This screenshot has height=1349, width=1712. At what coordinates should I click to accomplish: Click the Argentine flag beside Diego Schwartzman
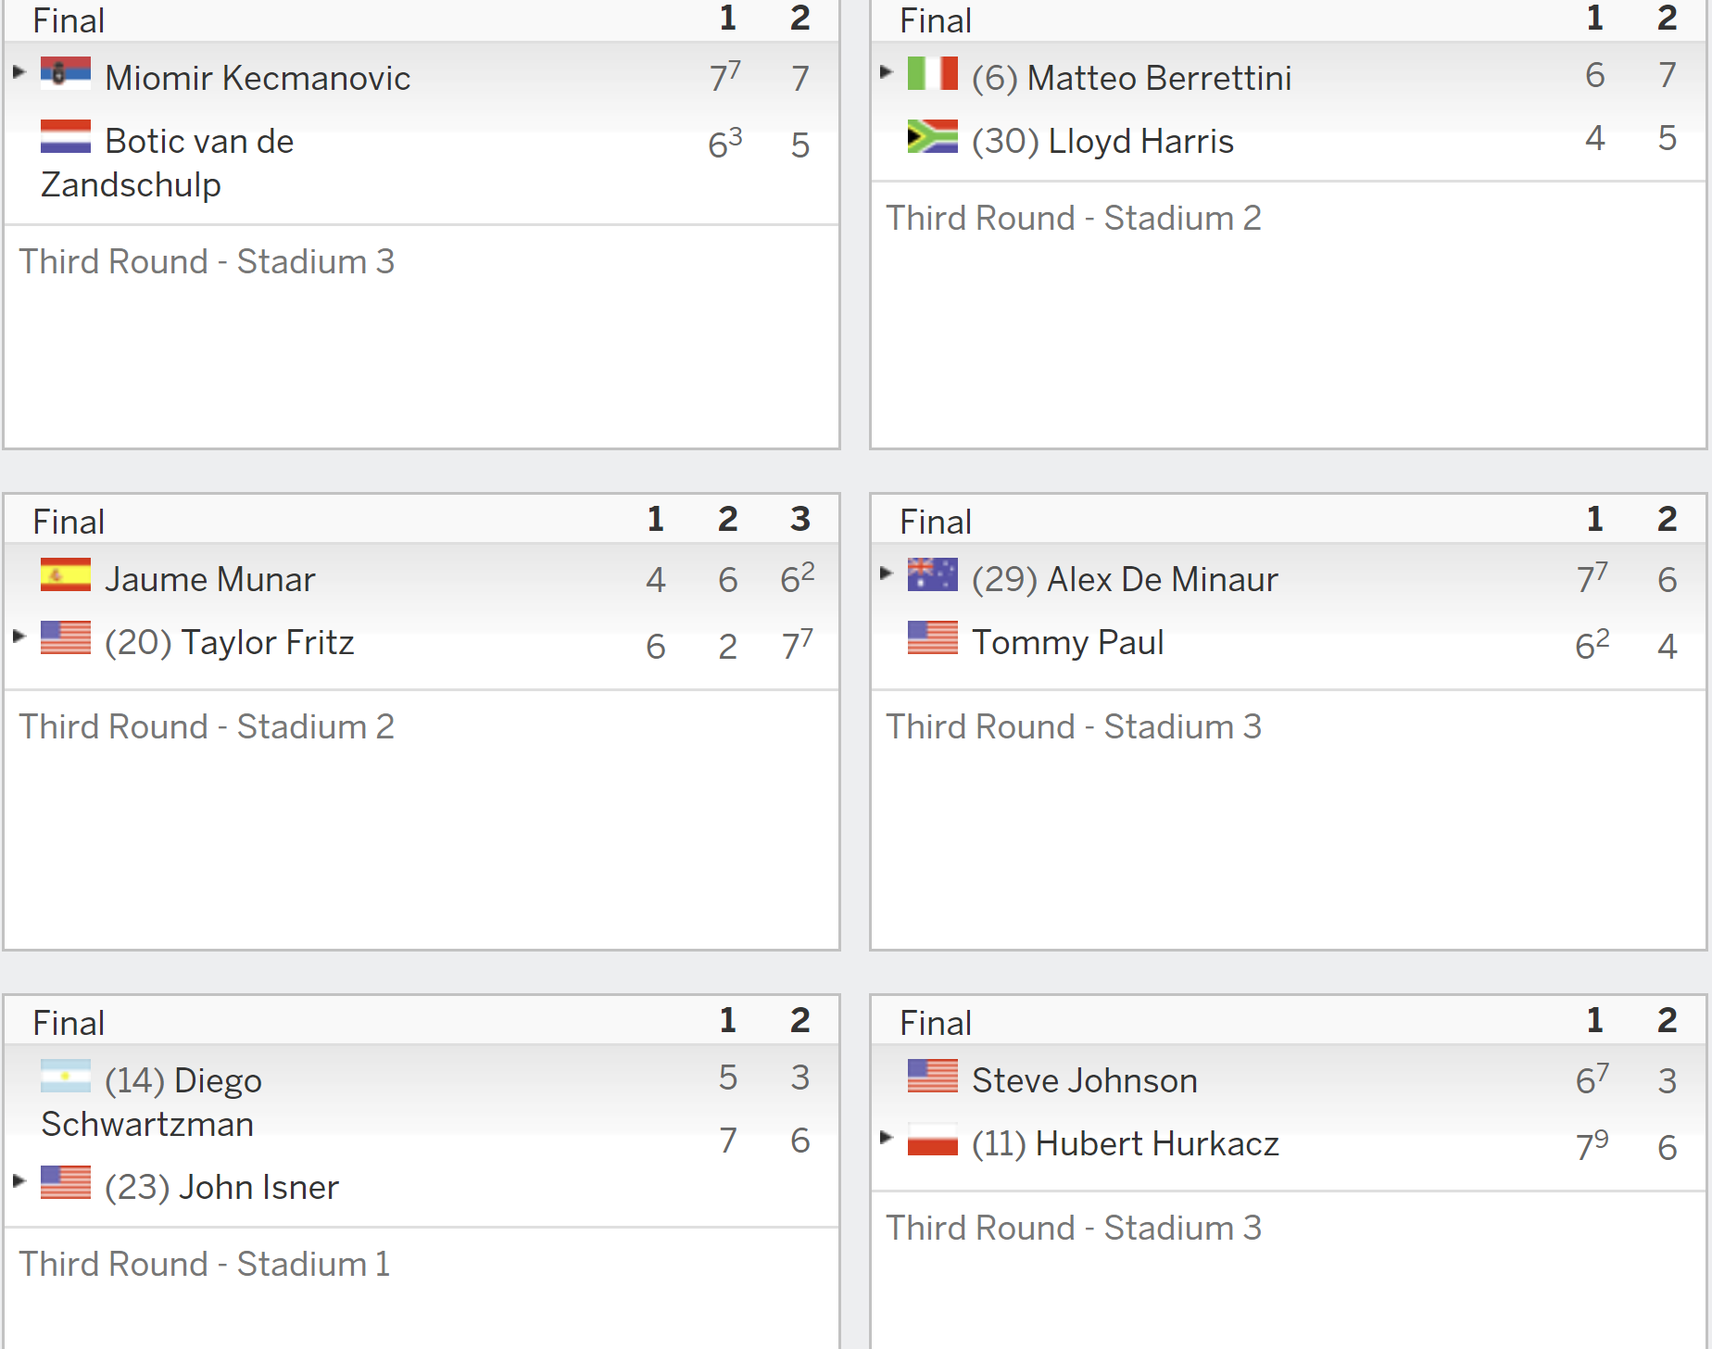[66, 1076]
